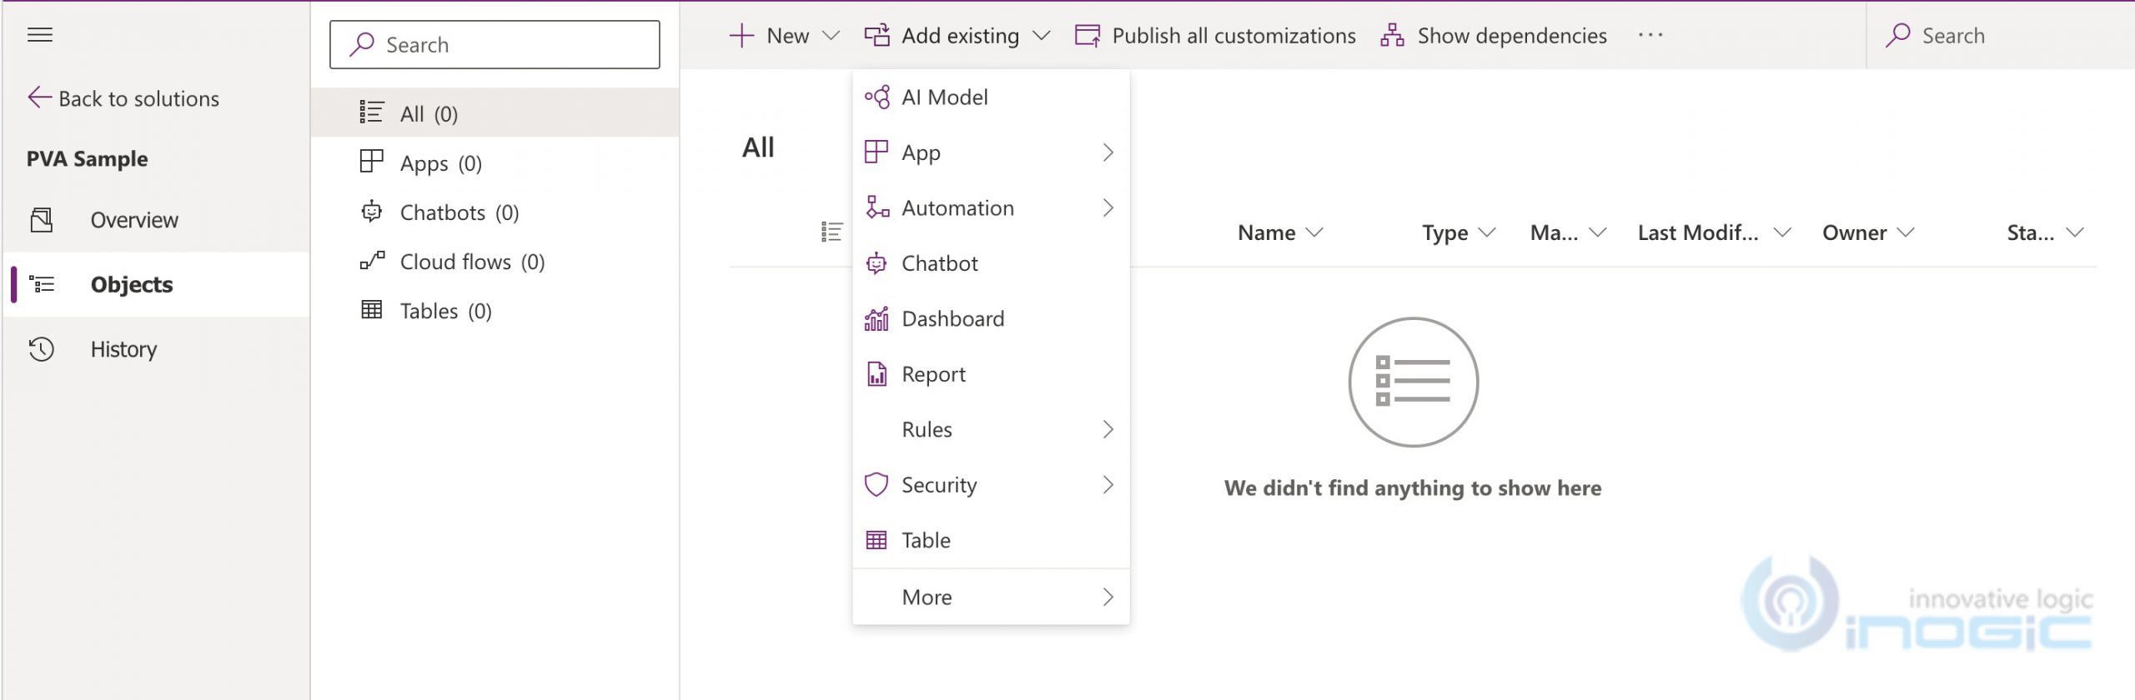This screenshot has width=2135, height=700.
Task: Open the Overview page
Action: [157, 220]
